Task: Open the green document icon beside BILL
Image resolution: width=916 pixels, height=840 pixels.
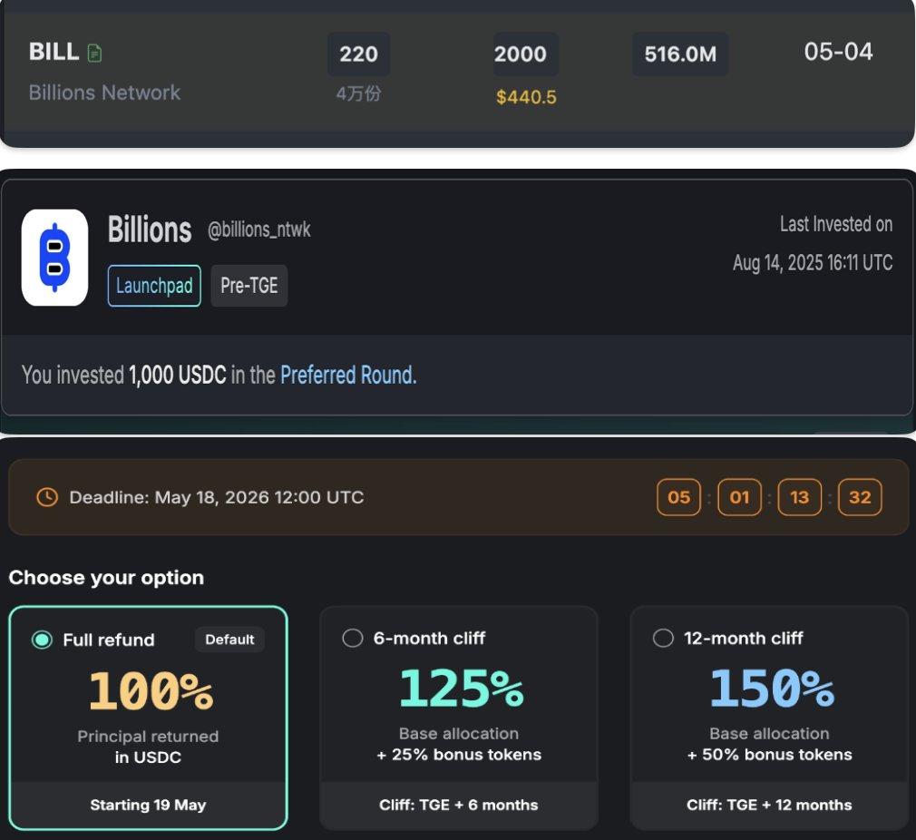Action: (94, 54)
